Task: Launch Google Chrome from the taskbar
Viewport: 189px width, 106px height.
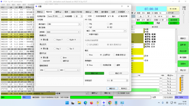Action: pyautogui.click(x=110, y=103)
